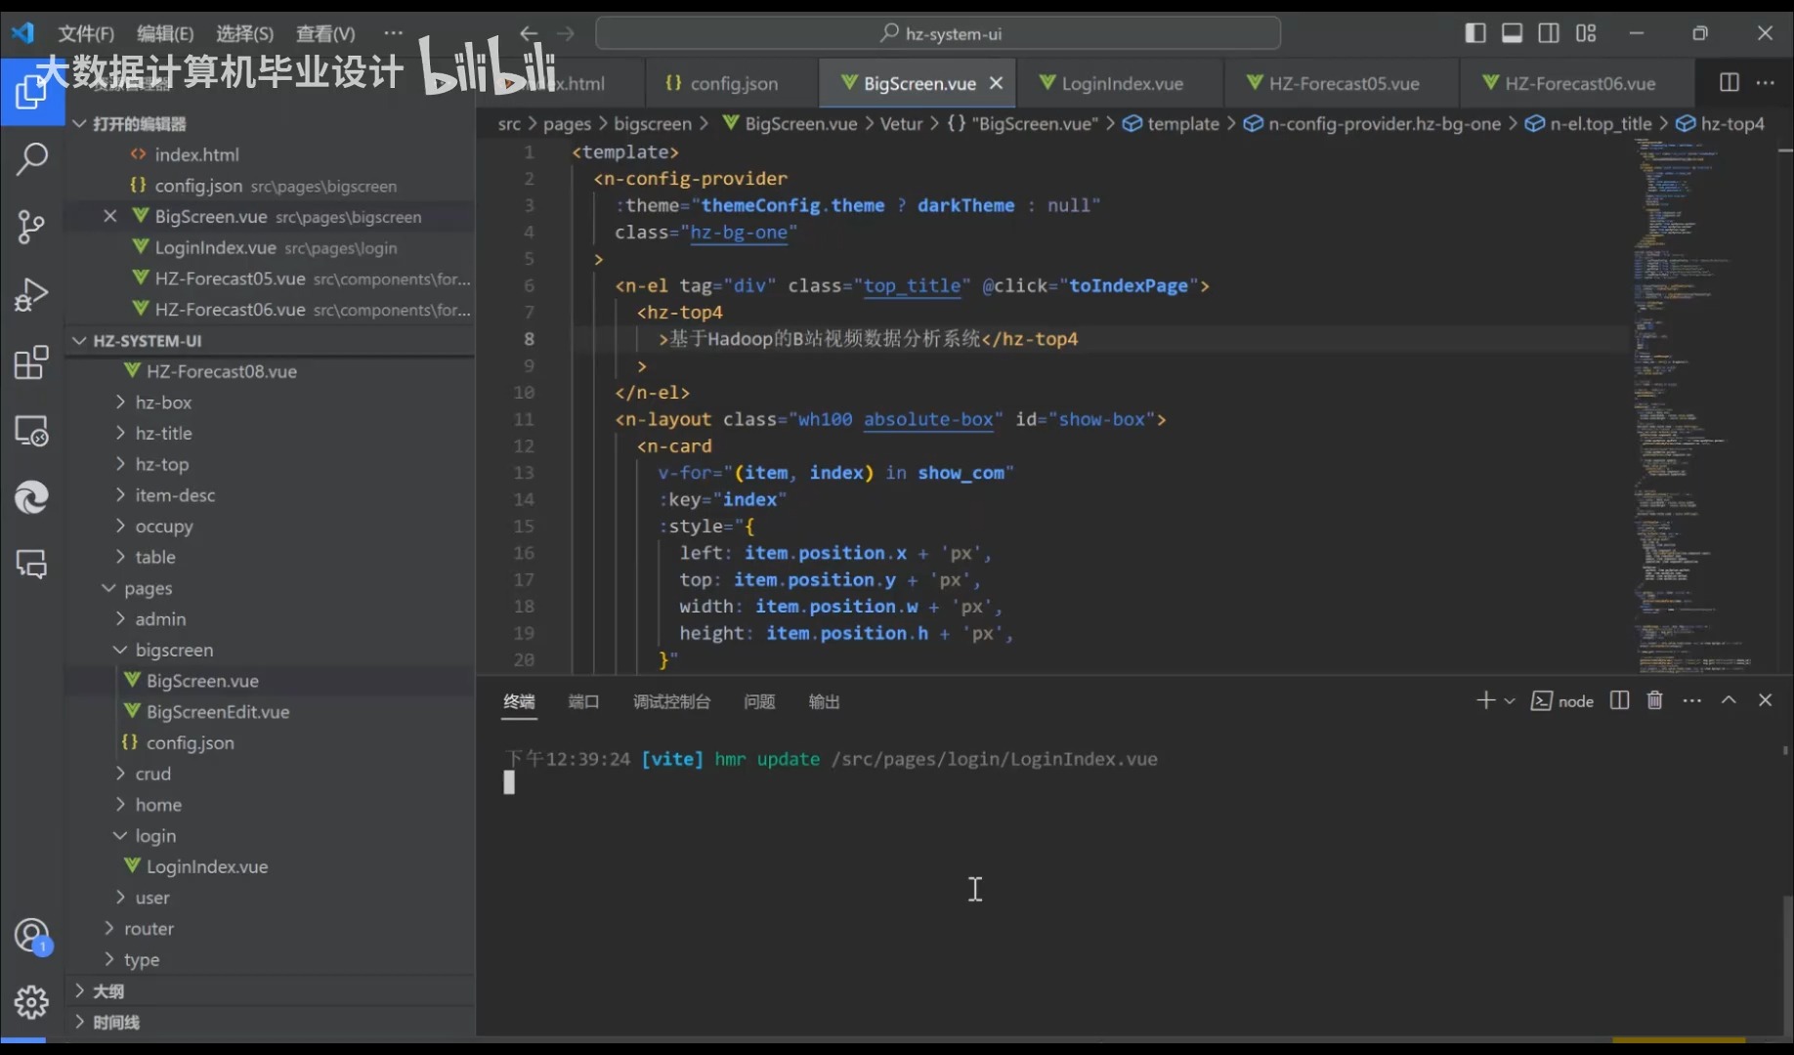Image resolution: width=1794 pixels, height=1055 pixels.
Task: Show more menu bar items
Action: 393,33
